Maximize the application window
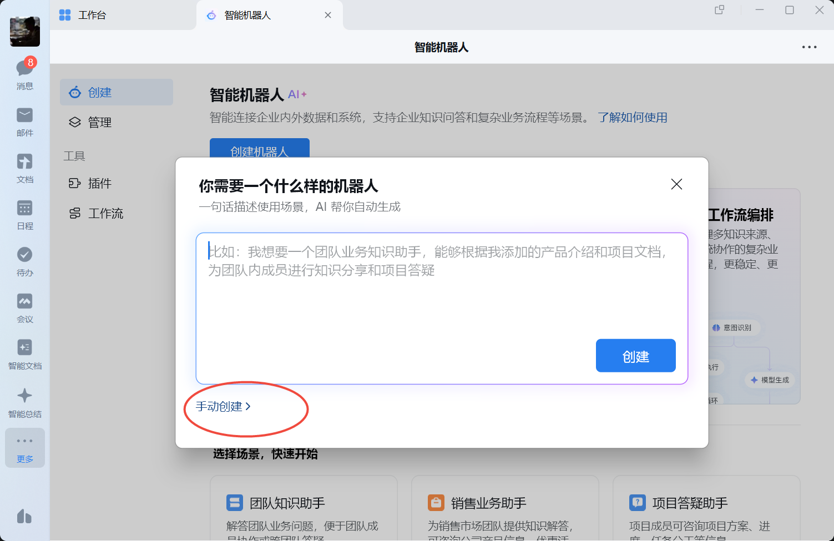Screen dimensions: 834x541 pyautogui.click(x=790, y=10)
